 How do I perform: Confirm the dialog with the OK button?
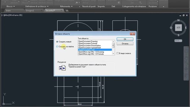(x=125, y=39)
